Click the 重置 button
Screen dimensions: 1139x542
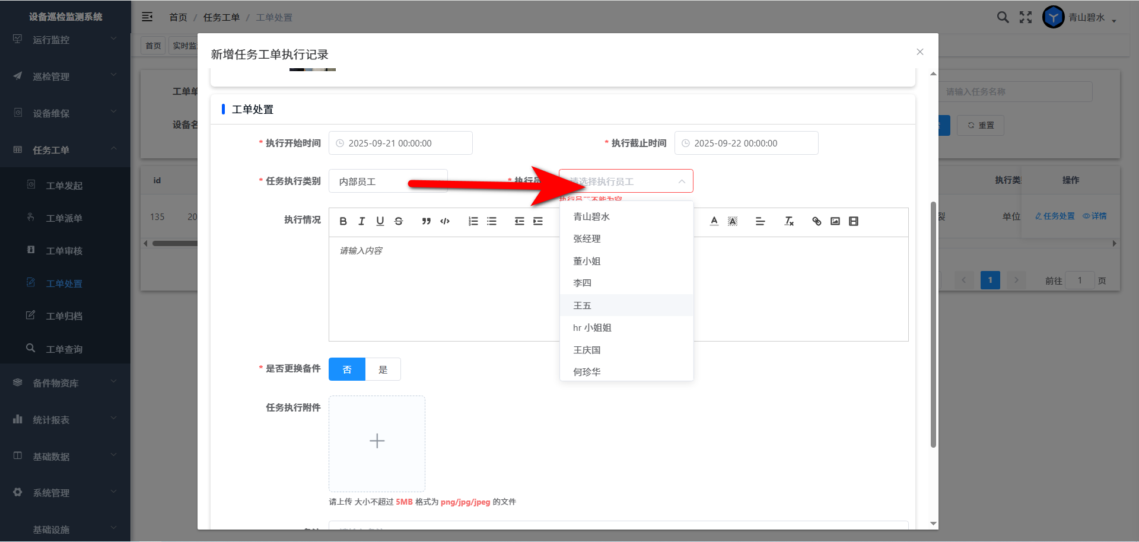coord(980,125)
